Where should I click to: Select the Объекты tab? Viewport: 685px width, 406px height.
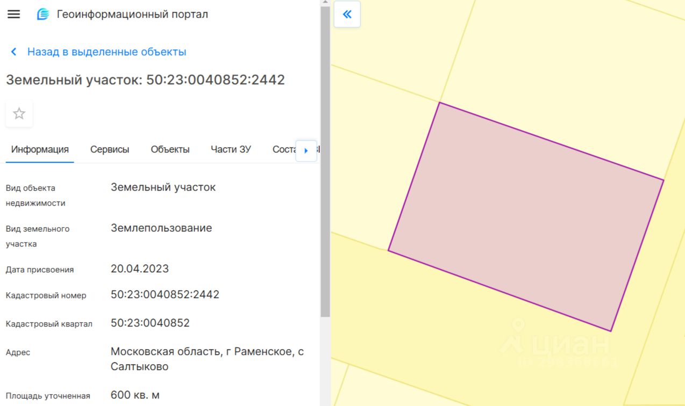pyautogui.click(x=170, y=150)
